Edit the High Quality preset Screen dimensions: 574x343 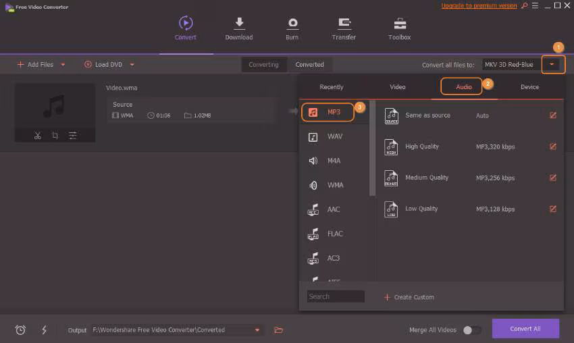click(x=553, y=147)
